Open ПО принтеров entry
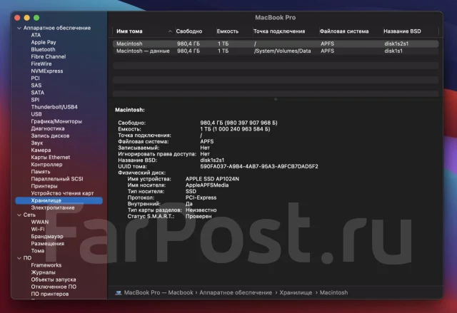 tap(50, 294)
